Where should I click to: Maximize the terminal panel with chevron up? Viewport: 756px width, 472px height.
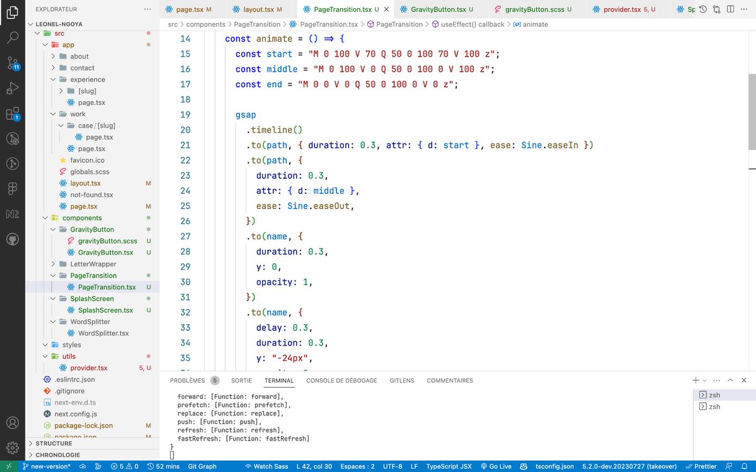pos(731,380)
